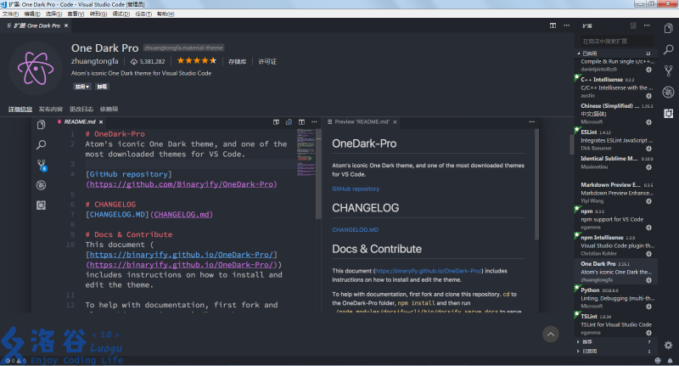Click the 卸载 (Uninstall) button
679x366 pixels.
[102, 87]
